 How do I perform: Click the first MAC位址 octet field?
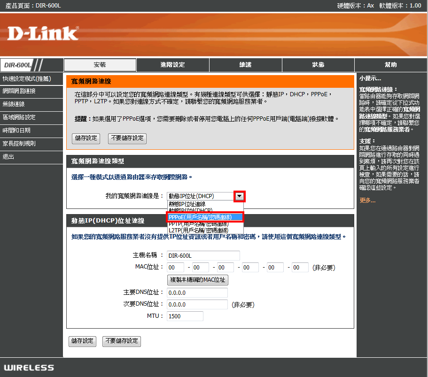176,268
